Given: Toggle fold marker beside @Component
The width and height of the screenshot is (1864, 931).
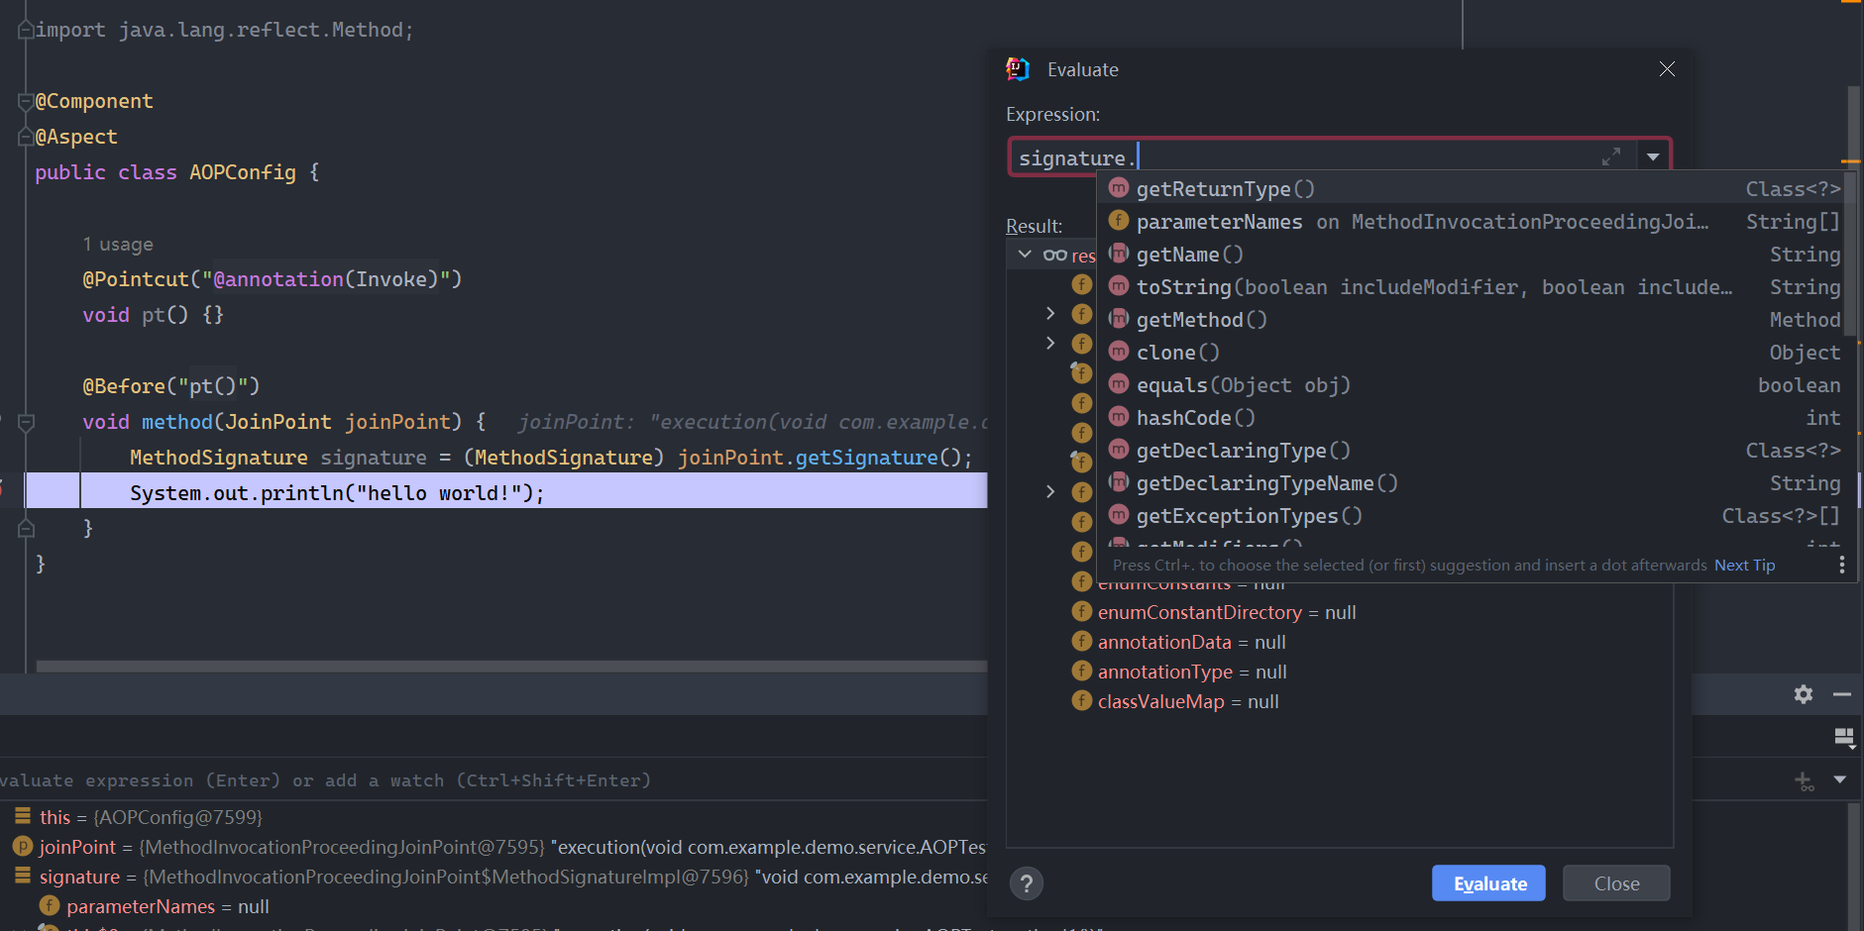Looking at the screenshot, I should point(26,101).
